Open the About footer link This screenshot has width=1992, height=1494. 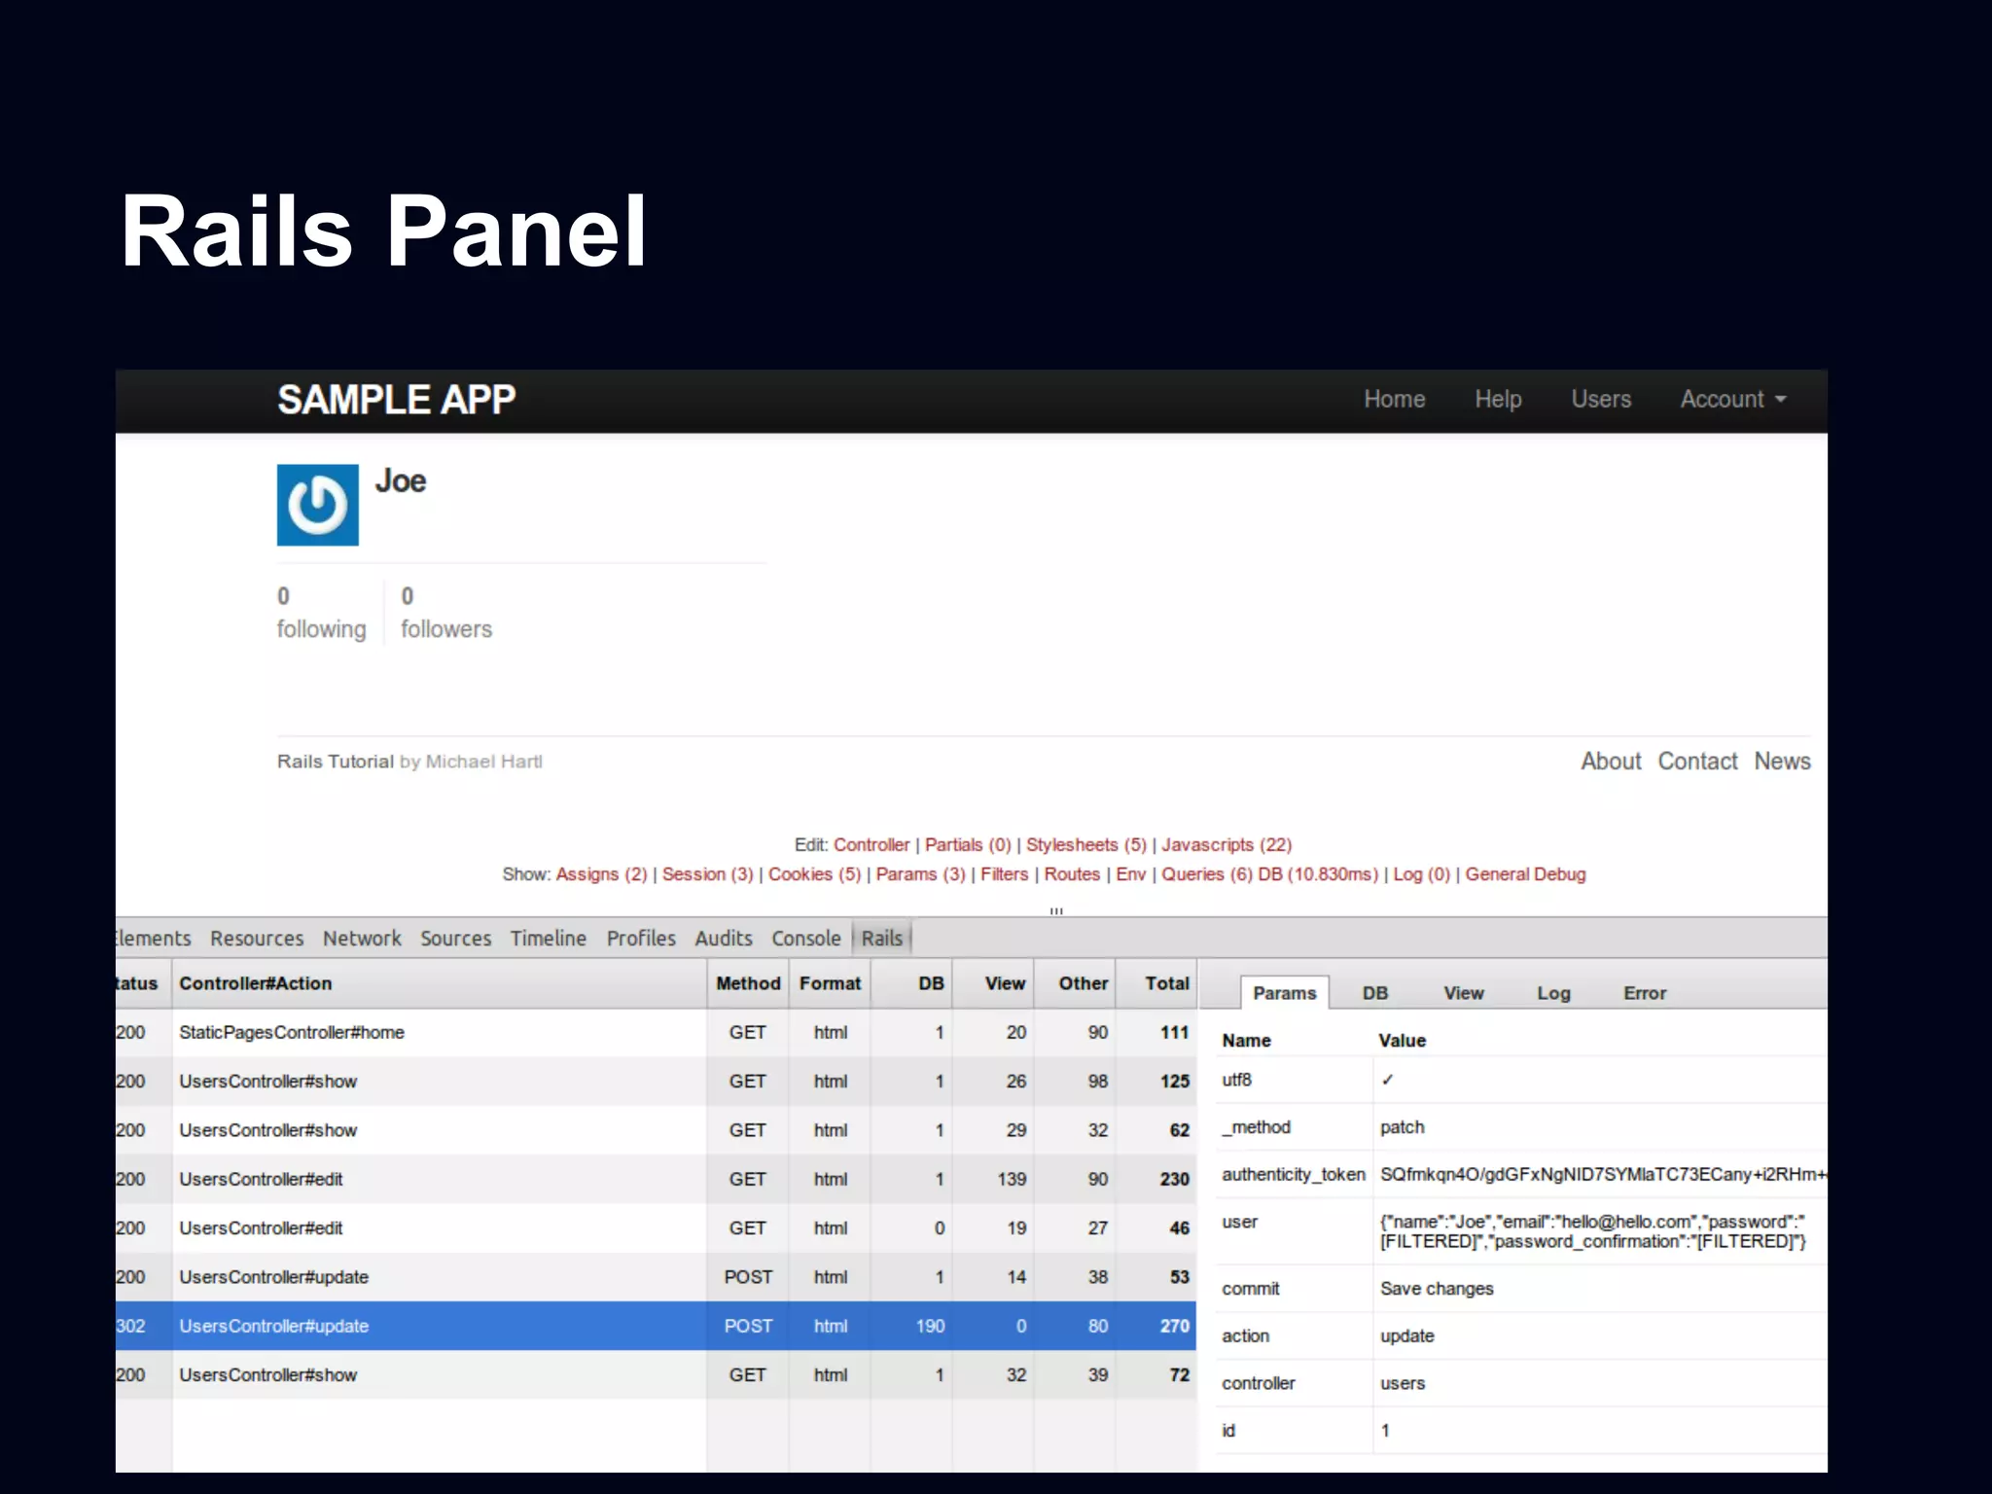pyautogui.click(x=1611, y=762)
